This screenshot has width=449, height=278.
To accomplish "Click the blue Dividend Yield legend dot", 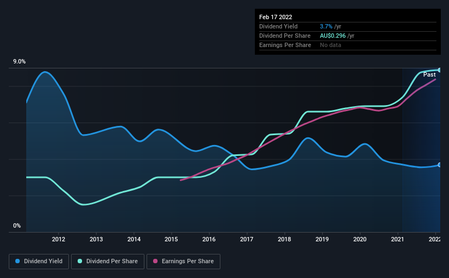I will click(18, 261).
